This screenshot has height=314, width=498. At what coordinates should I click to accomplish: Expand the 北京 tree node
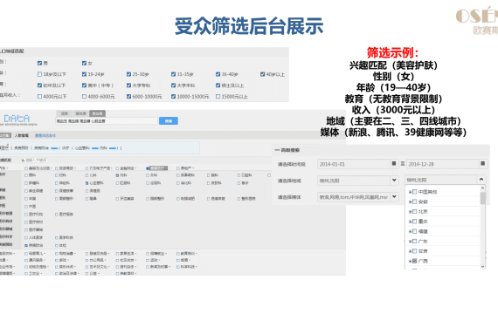pyautogui.click(x=410, y=212)
